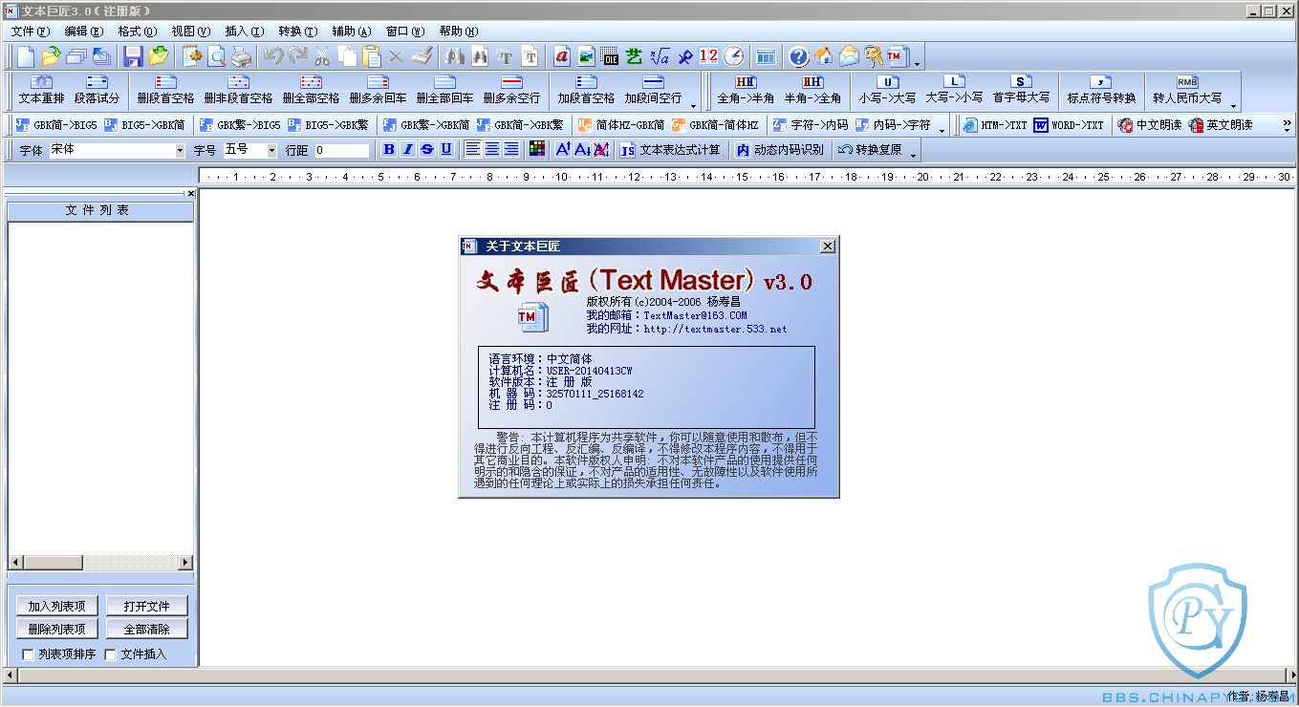Print using the printer icon
The height and width of the screenshot is (707, 1299).
tap(240, 56)
